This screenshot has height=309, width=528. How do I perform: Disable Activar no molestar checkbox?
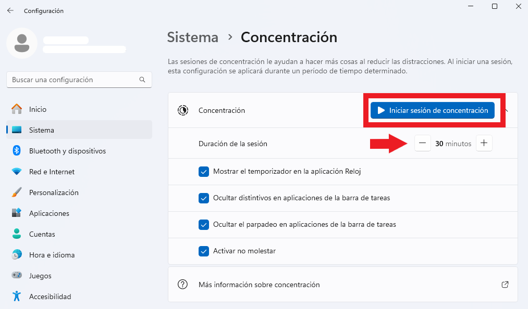204,251
